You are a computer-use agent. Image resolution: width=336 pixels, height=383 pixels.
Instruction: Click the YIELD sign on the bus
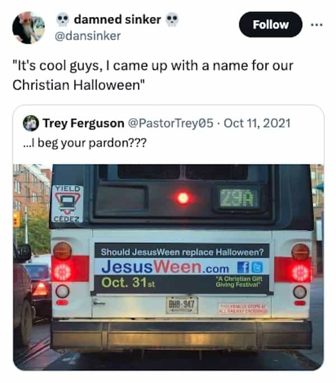[x=67, y=204]
